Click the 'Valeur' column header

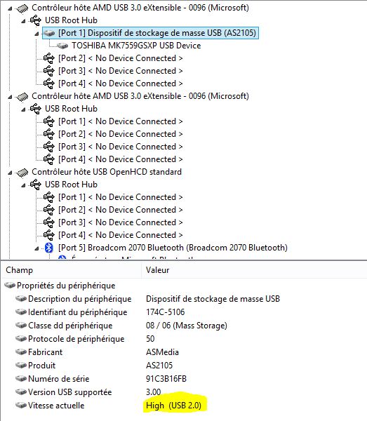(x=254, y=270)
